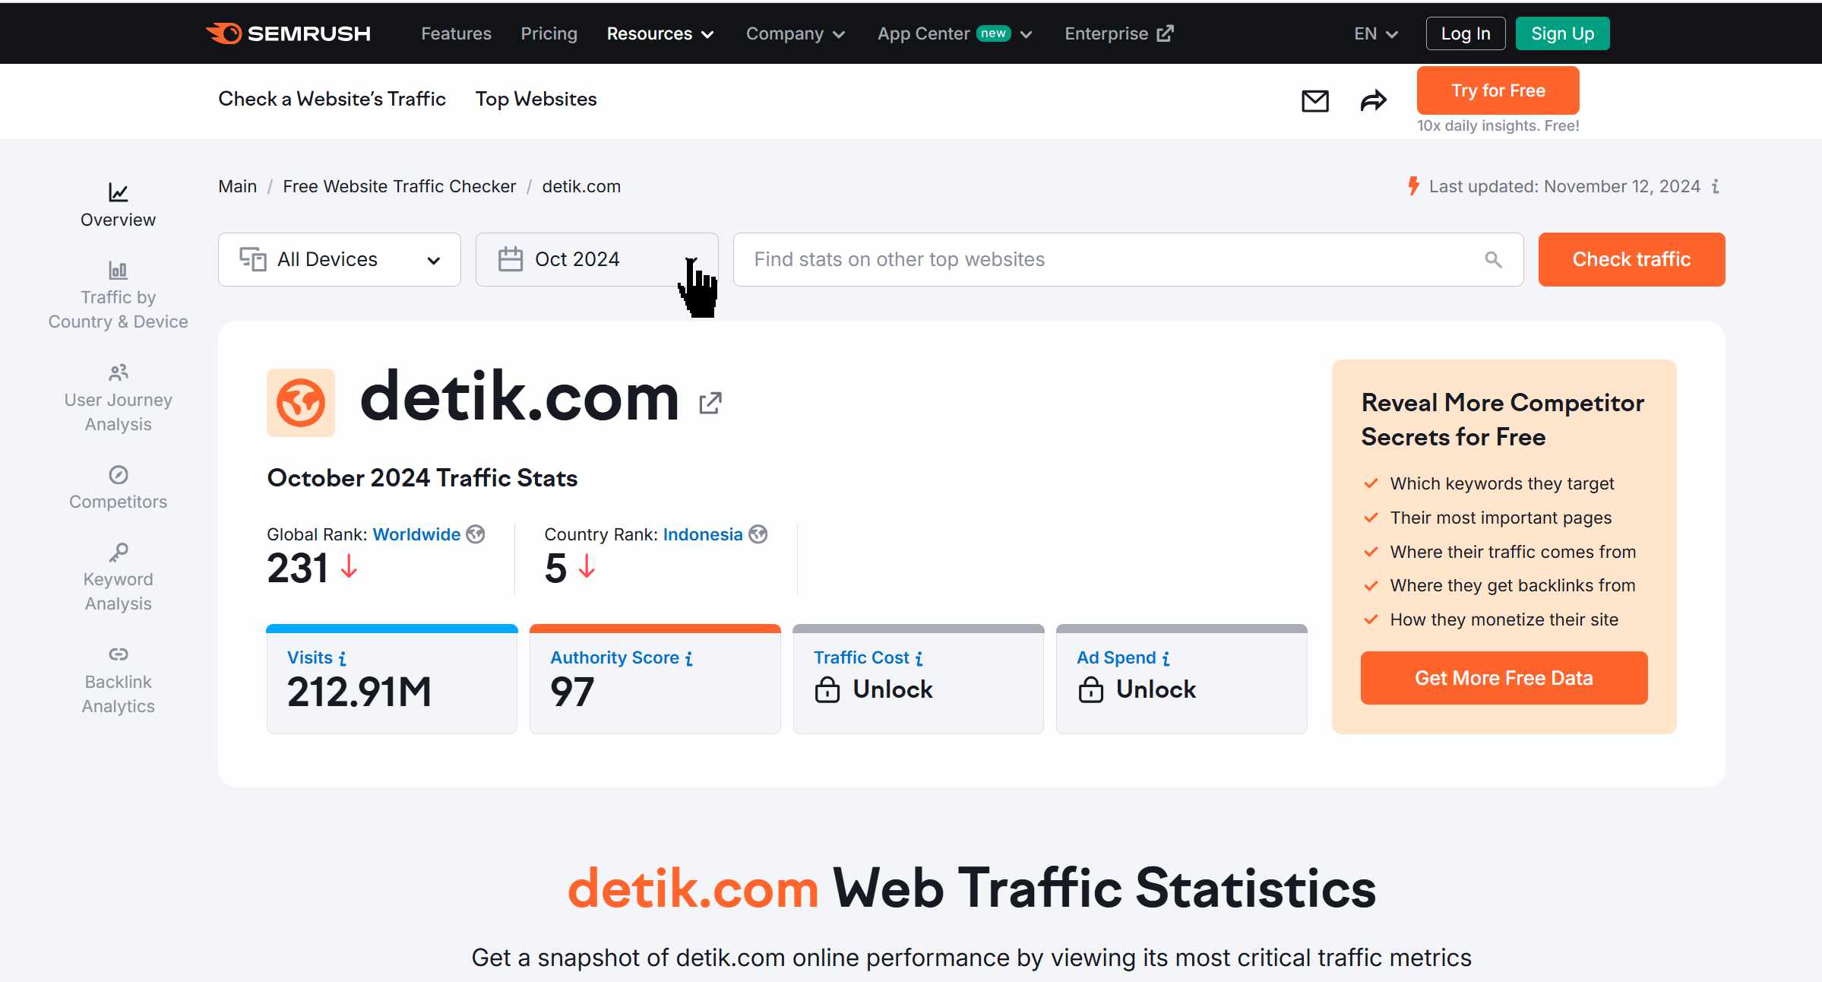Click the Try for Free button
Image resolution: width=1822 pixels, height=982 pixels.
coord(1497,90)
